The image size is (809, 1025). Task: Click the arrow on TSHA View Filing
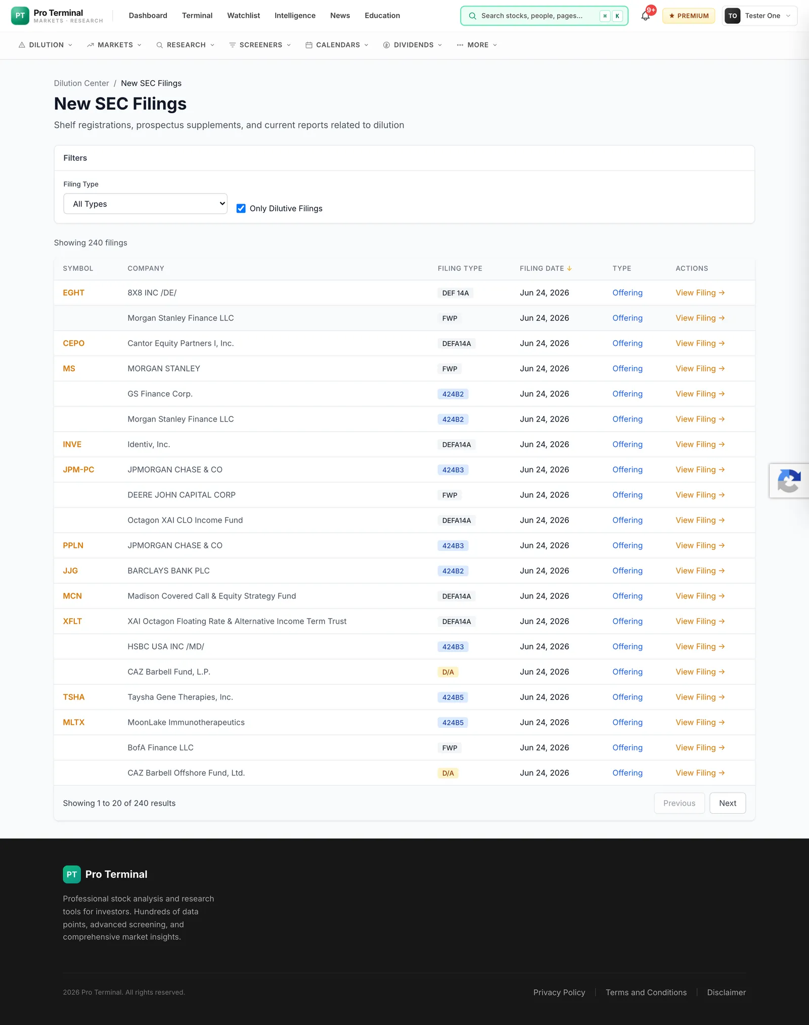point(722,697)
